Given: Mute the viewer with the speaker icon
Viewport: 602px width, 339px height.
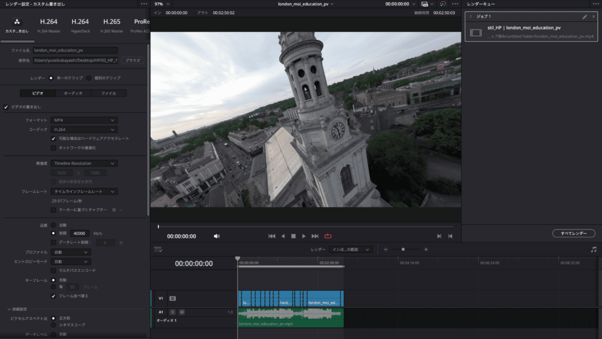Looking at the screenshot, I should coord(216,236).
